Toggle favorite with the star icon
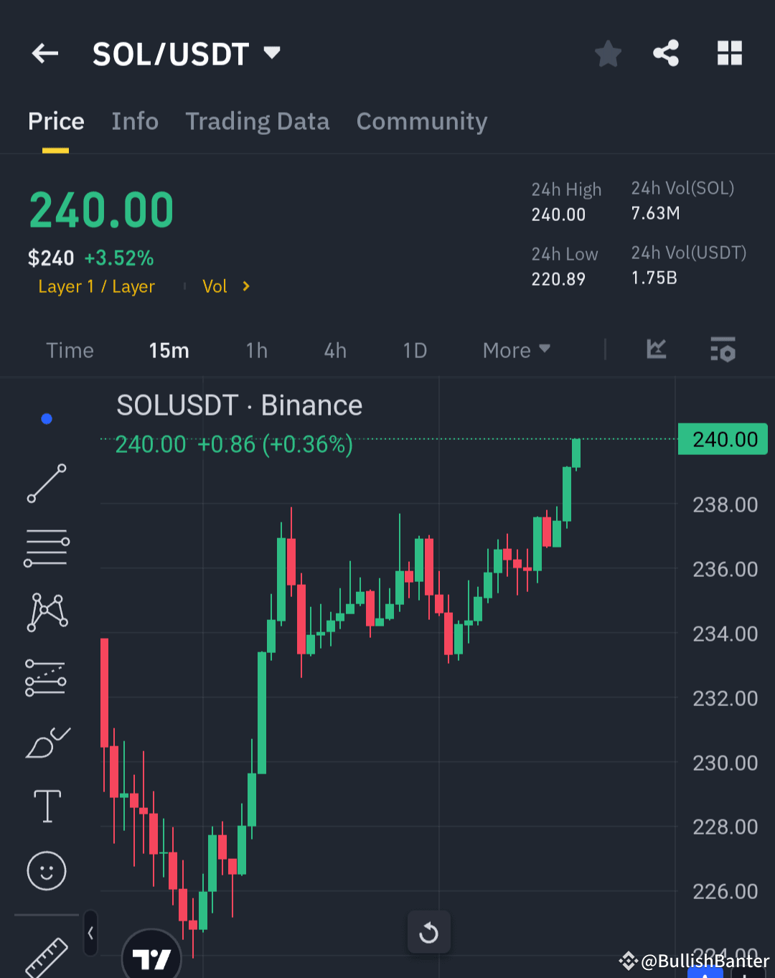The height and width of the screenshot is (978, 775). [x=608, y=53]
